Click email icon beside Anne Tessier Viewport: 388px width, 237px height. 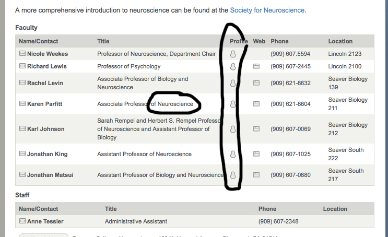pyautogui.click(x=22, y=221)
